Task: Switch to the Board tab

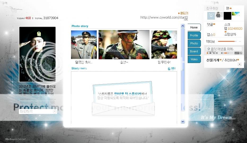Action: (x=194, y=51)
